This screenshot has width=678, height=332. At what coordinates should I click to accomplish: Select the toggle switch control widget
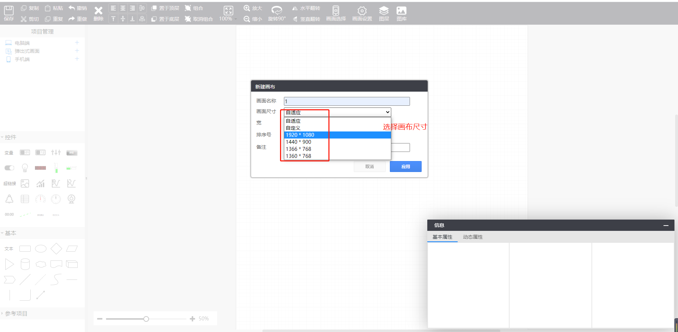pos(9,168)
